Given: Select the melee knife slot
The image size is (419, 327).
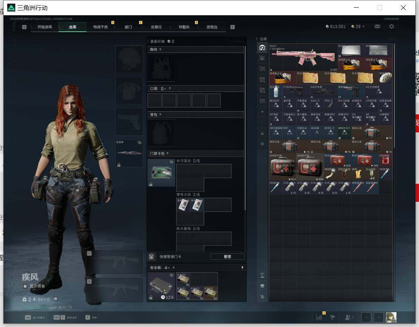Looking at the screenshot, I should (x=129, y=153).
